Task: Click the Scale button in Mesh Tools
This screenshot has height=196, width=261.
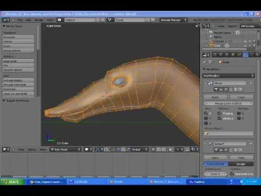Action: click(x=18, y=46)
